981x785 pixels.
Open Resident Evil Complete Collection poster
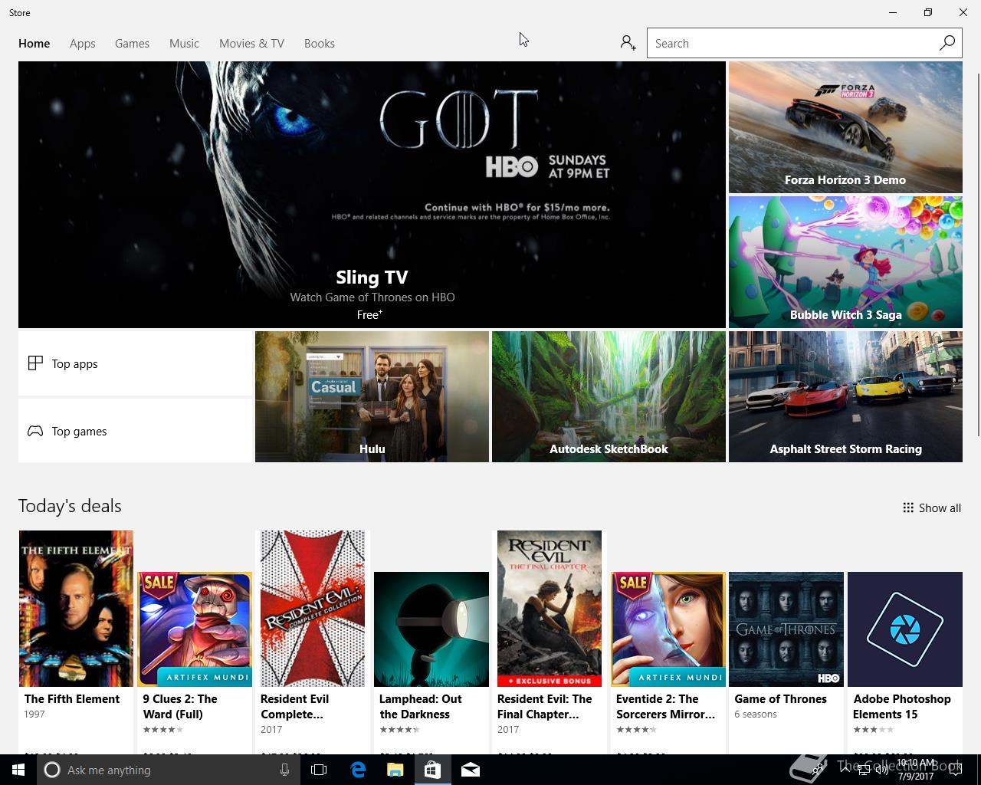pos(313,609)
